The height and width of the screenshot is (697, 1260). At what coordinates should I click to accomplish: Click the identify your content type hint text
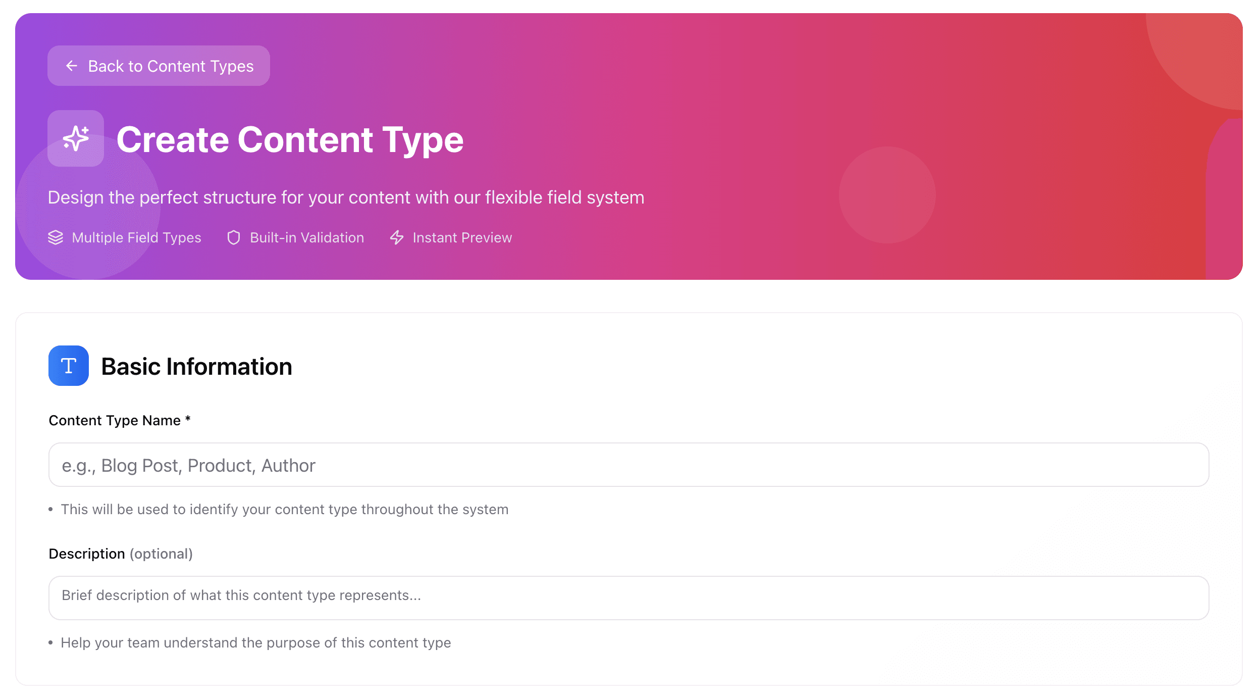[x=285, y=509]
